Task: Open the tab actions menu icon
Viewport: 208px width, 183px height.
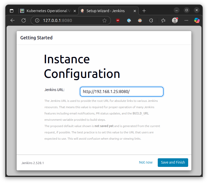Action: (x=12, y=11)
